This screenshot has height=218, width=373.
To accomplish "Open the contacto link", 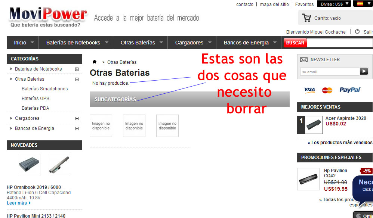I will [x=244, y=4].
